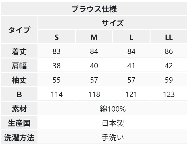Click the 着丈 value 83 for size S
Image resolution: width=188 pixels, height=145 pixels.
coord(57,52)
